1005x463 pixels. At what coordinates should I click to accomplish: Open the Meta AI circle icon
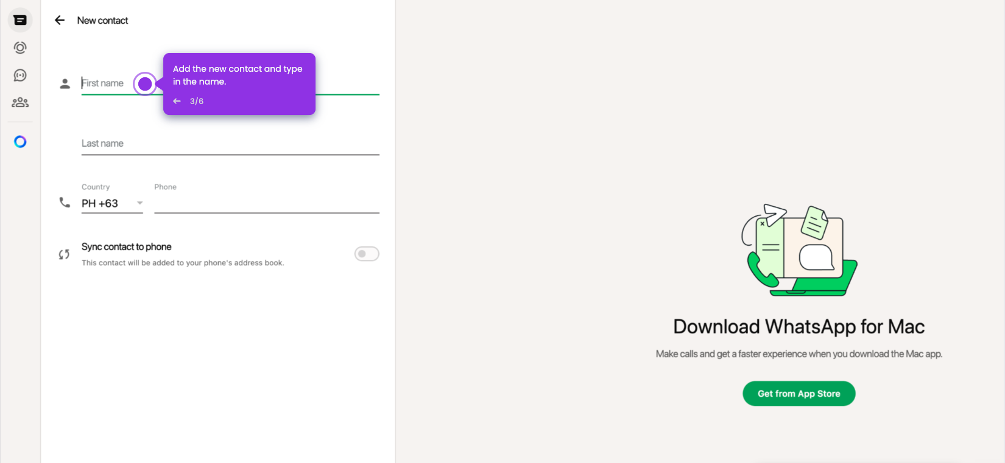(x=20, y=142)
